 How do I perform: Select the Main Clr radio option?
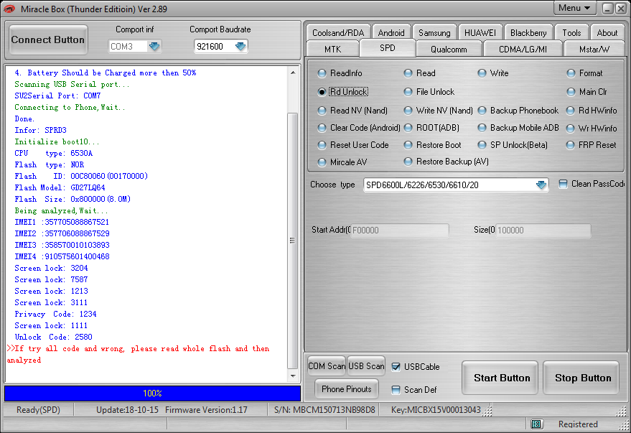[571, 92]
